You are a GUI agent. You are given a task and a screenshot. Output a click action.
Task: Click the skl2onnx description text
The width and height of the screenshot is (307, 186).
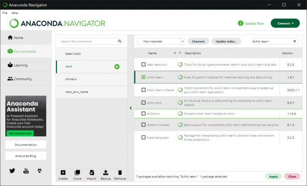(x=209, y=113)
